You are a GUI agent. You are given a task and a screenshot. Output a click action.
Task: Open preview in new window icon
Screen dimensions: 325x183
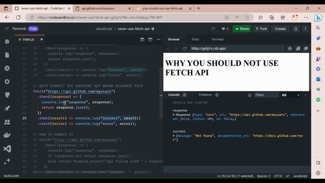306,49
